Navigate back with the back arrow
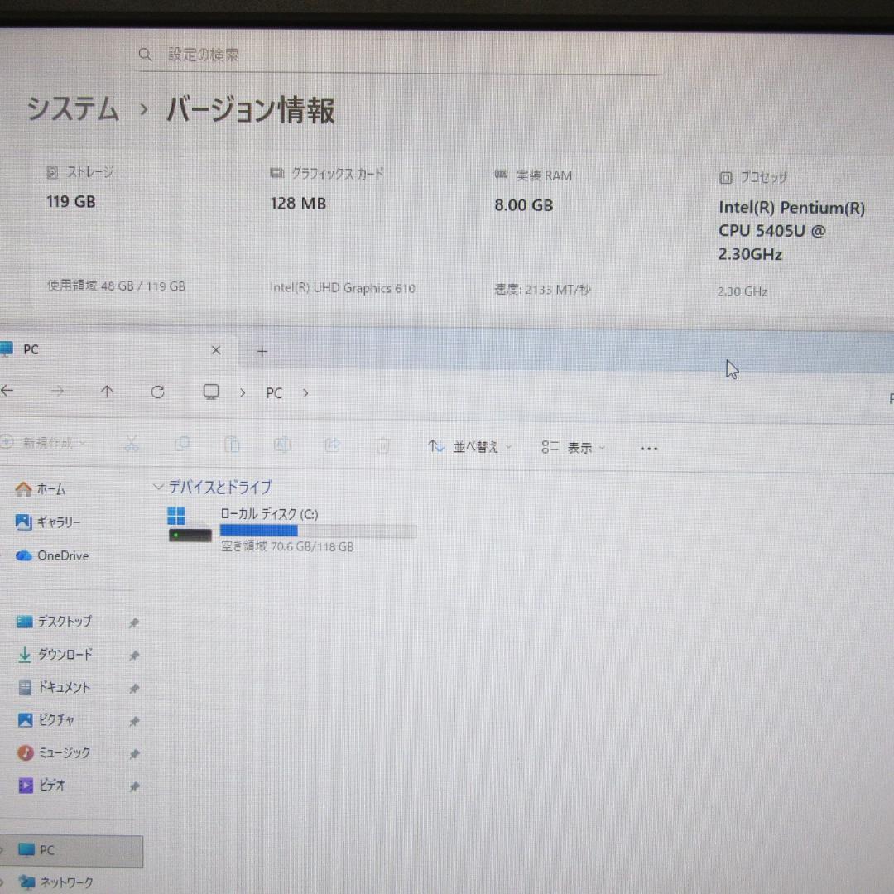 pyautogui.click(x=7, y=390)
